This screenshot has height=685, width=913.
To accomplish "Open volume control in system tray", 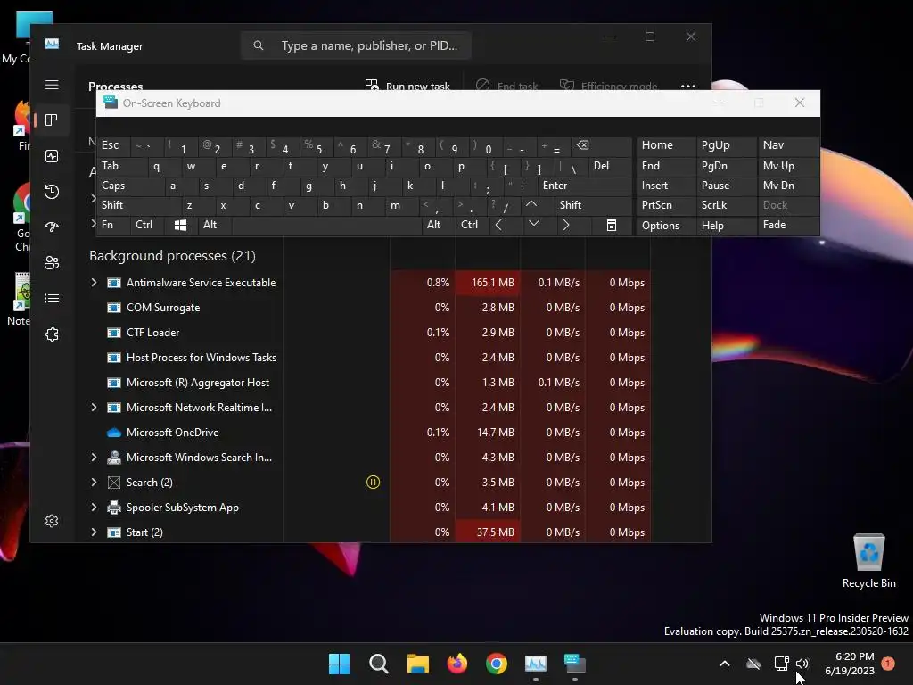I will 802,664.
